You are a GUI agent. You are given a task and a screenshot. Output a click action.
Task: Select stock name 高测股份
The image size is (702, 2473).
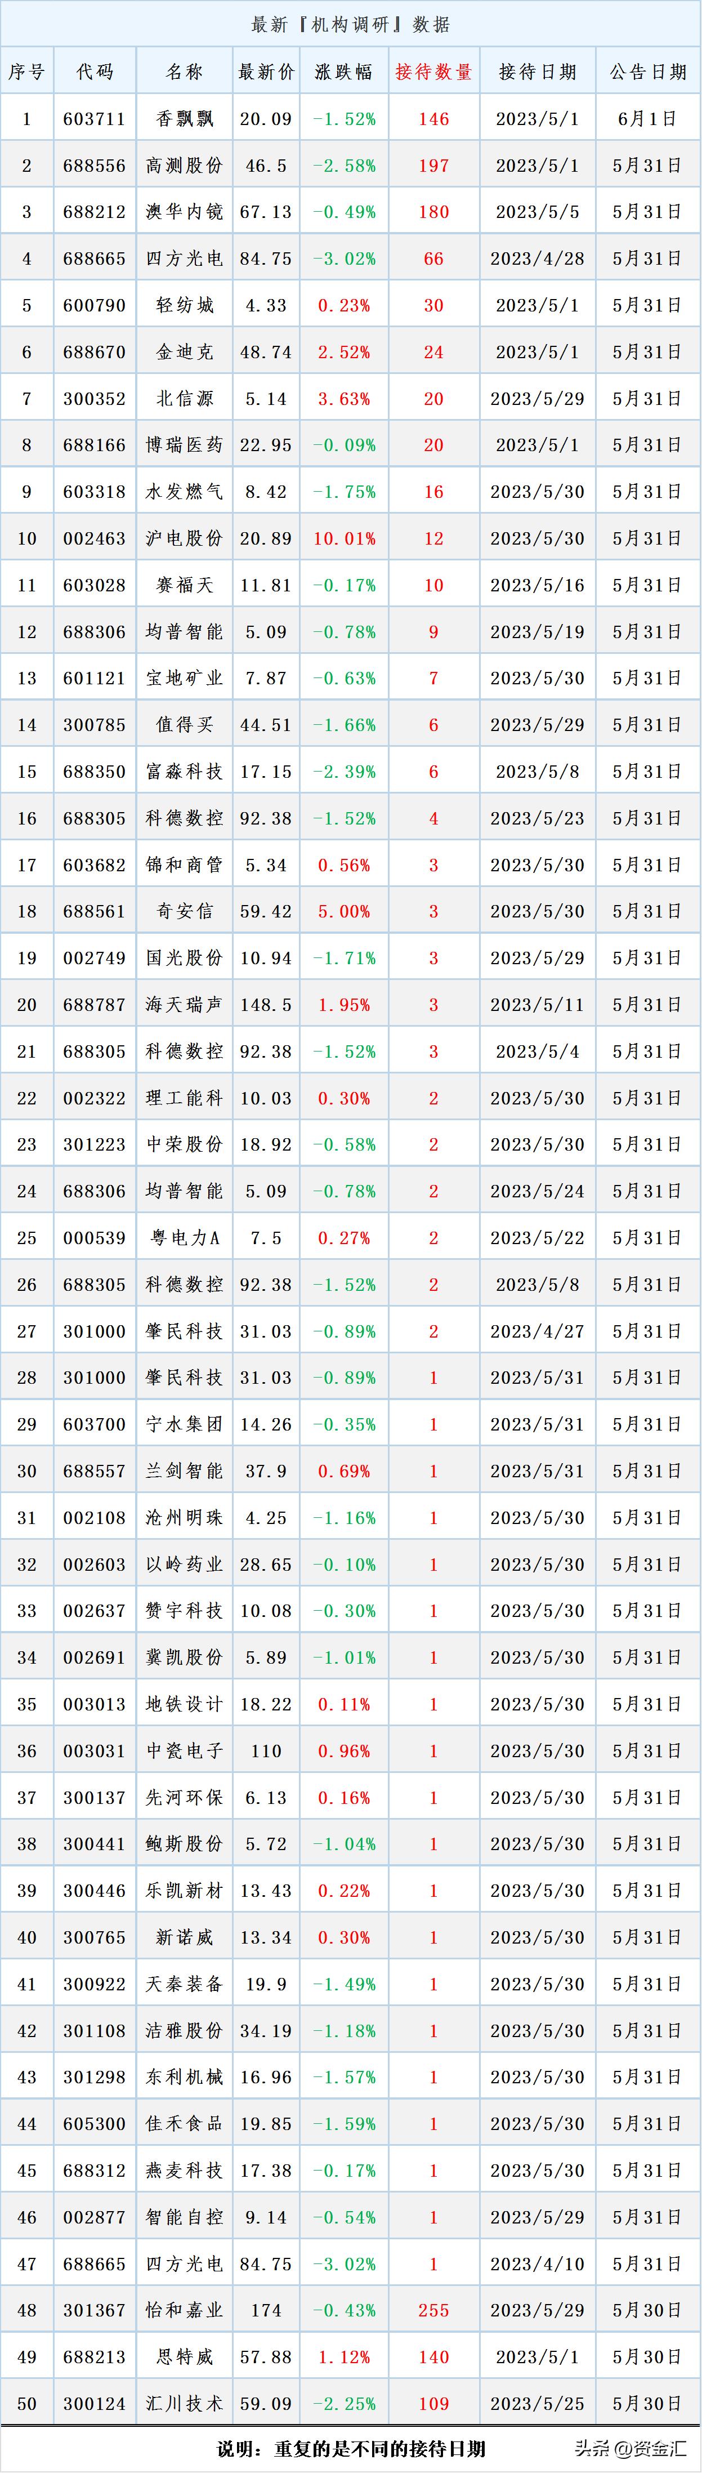pos(184,166)
